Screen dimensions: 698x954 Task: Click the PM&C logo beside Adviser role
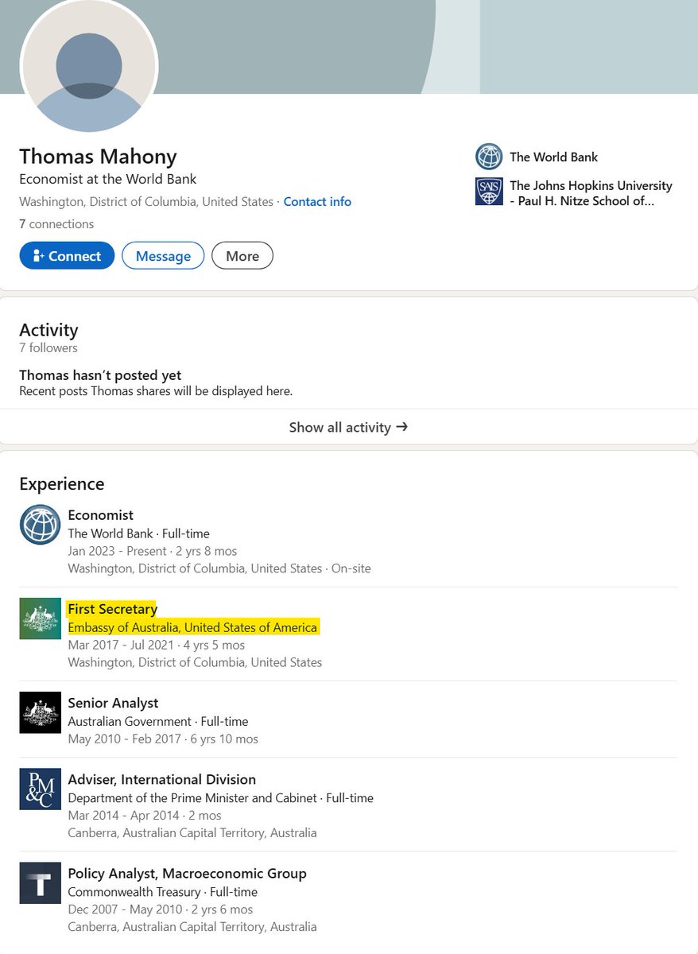click(40, 789)
